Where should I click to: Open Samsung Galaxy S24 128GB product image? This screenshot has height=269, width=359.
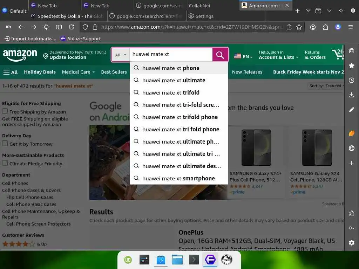pos(317,147)
